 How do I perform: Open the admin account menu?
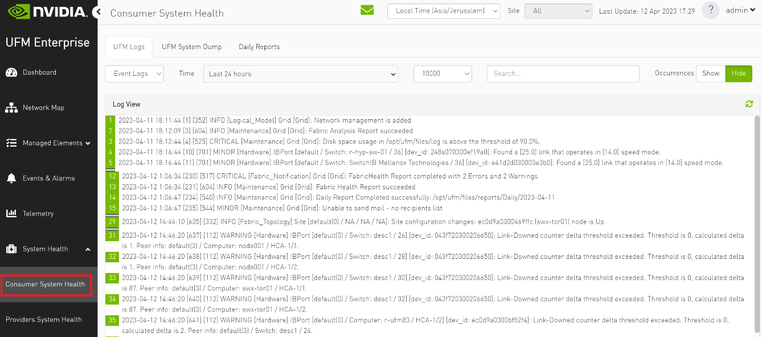(740, 10)
